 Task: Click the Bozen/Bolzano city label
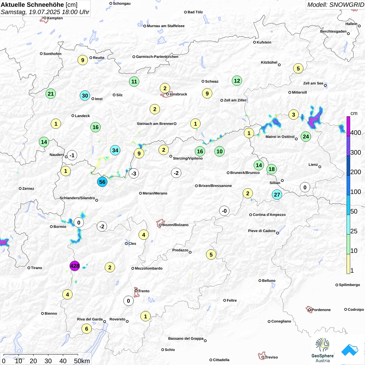coord(175,225)
